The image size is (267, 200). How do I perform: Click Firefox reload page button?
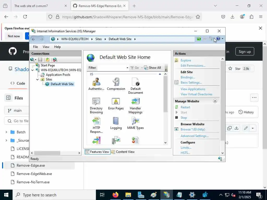[25, 17]
